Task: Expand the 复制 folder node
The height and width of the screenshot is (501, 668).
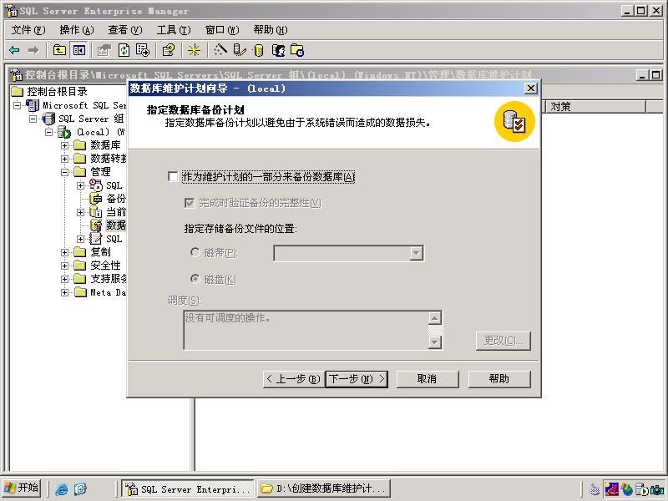Action: (65, 252)
